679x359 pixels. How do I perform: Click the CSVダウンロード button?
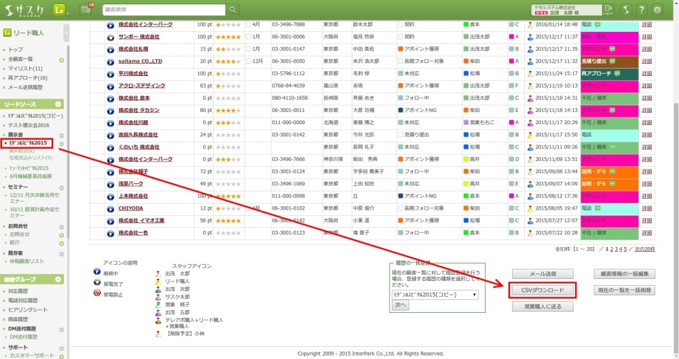pos(543,290)
